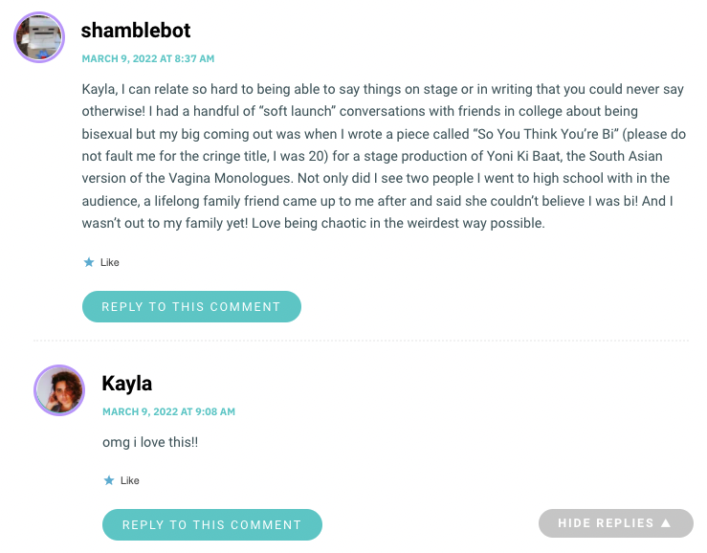The width and height of the screenshot is (707, 553).
Task: Click the star icon under Kayla's reply
Action: (x=109, y=480)
